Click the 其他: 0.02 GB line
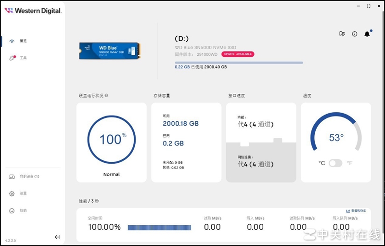 pyautogui.click(x=173, y=168)
